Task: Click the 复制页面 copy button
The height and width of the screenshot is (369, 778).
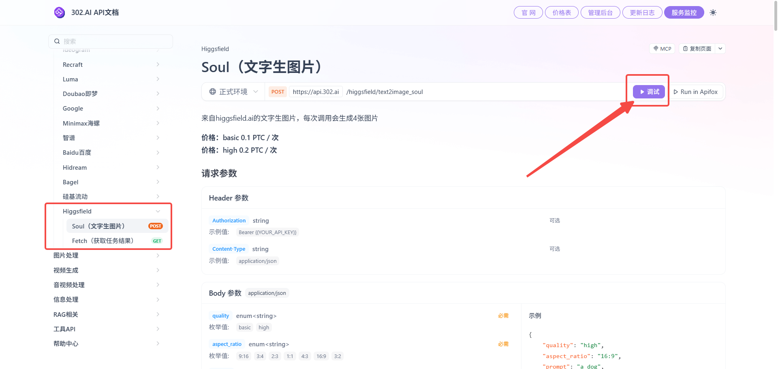Action: click(x=697, y=49)
